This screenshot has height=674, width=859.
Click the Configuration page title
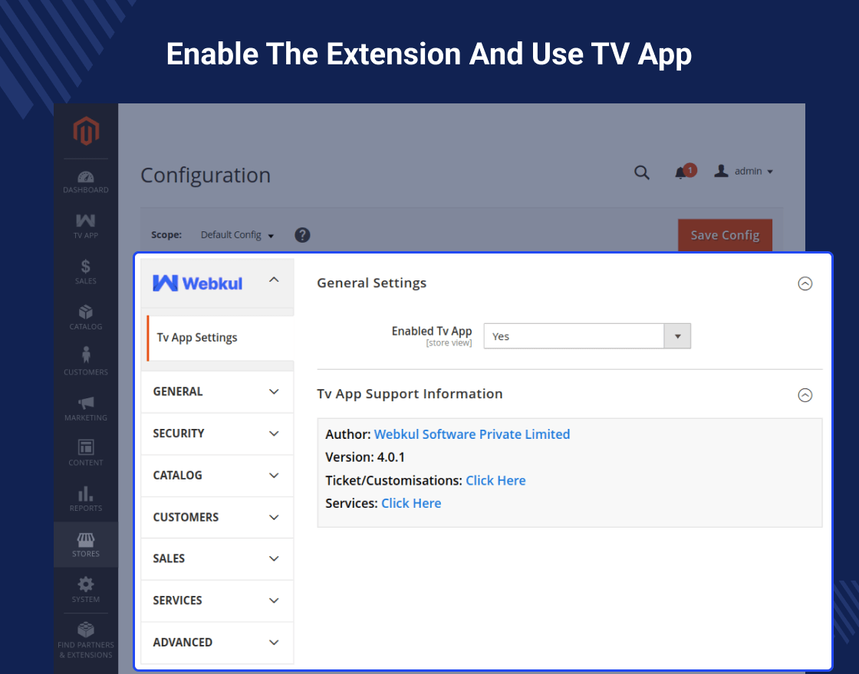(206, 175)
